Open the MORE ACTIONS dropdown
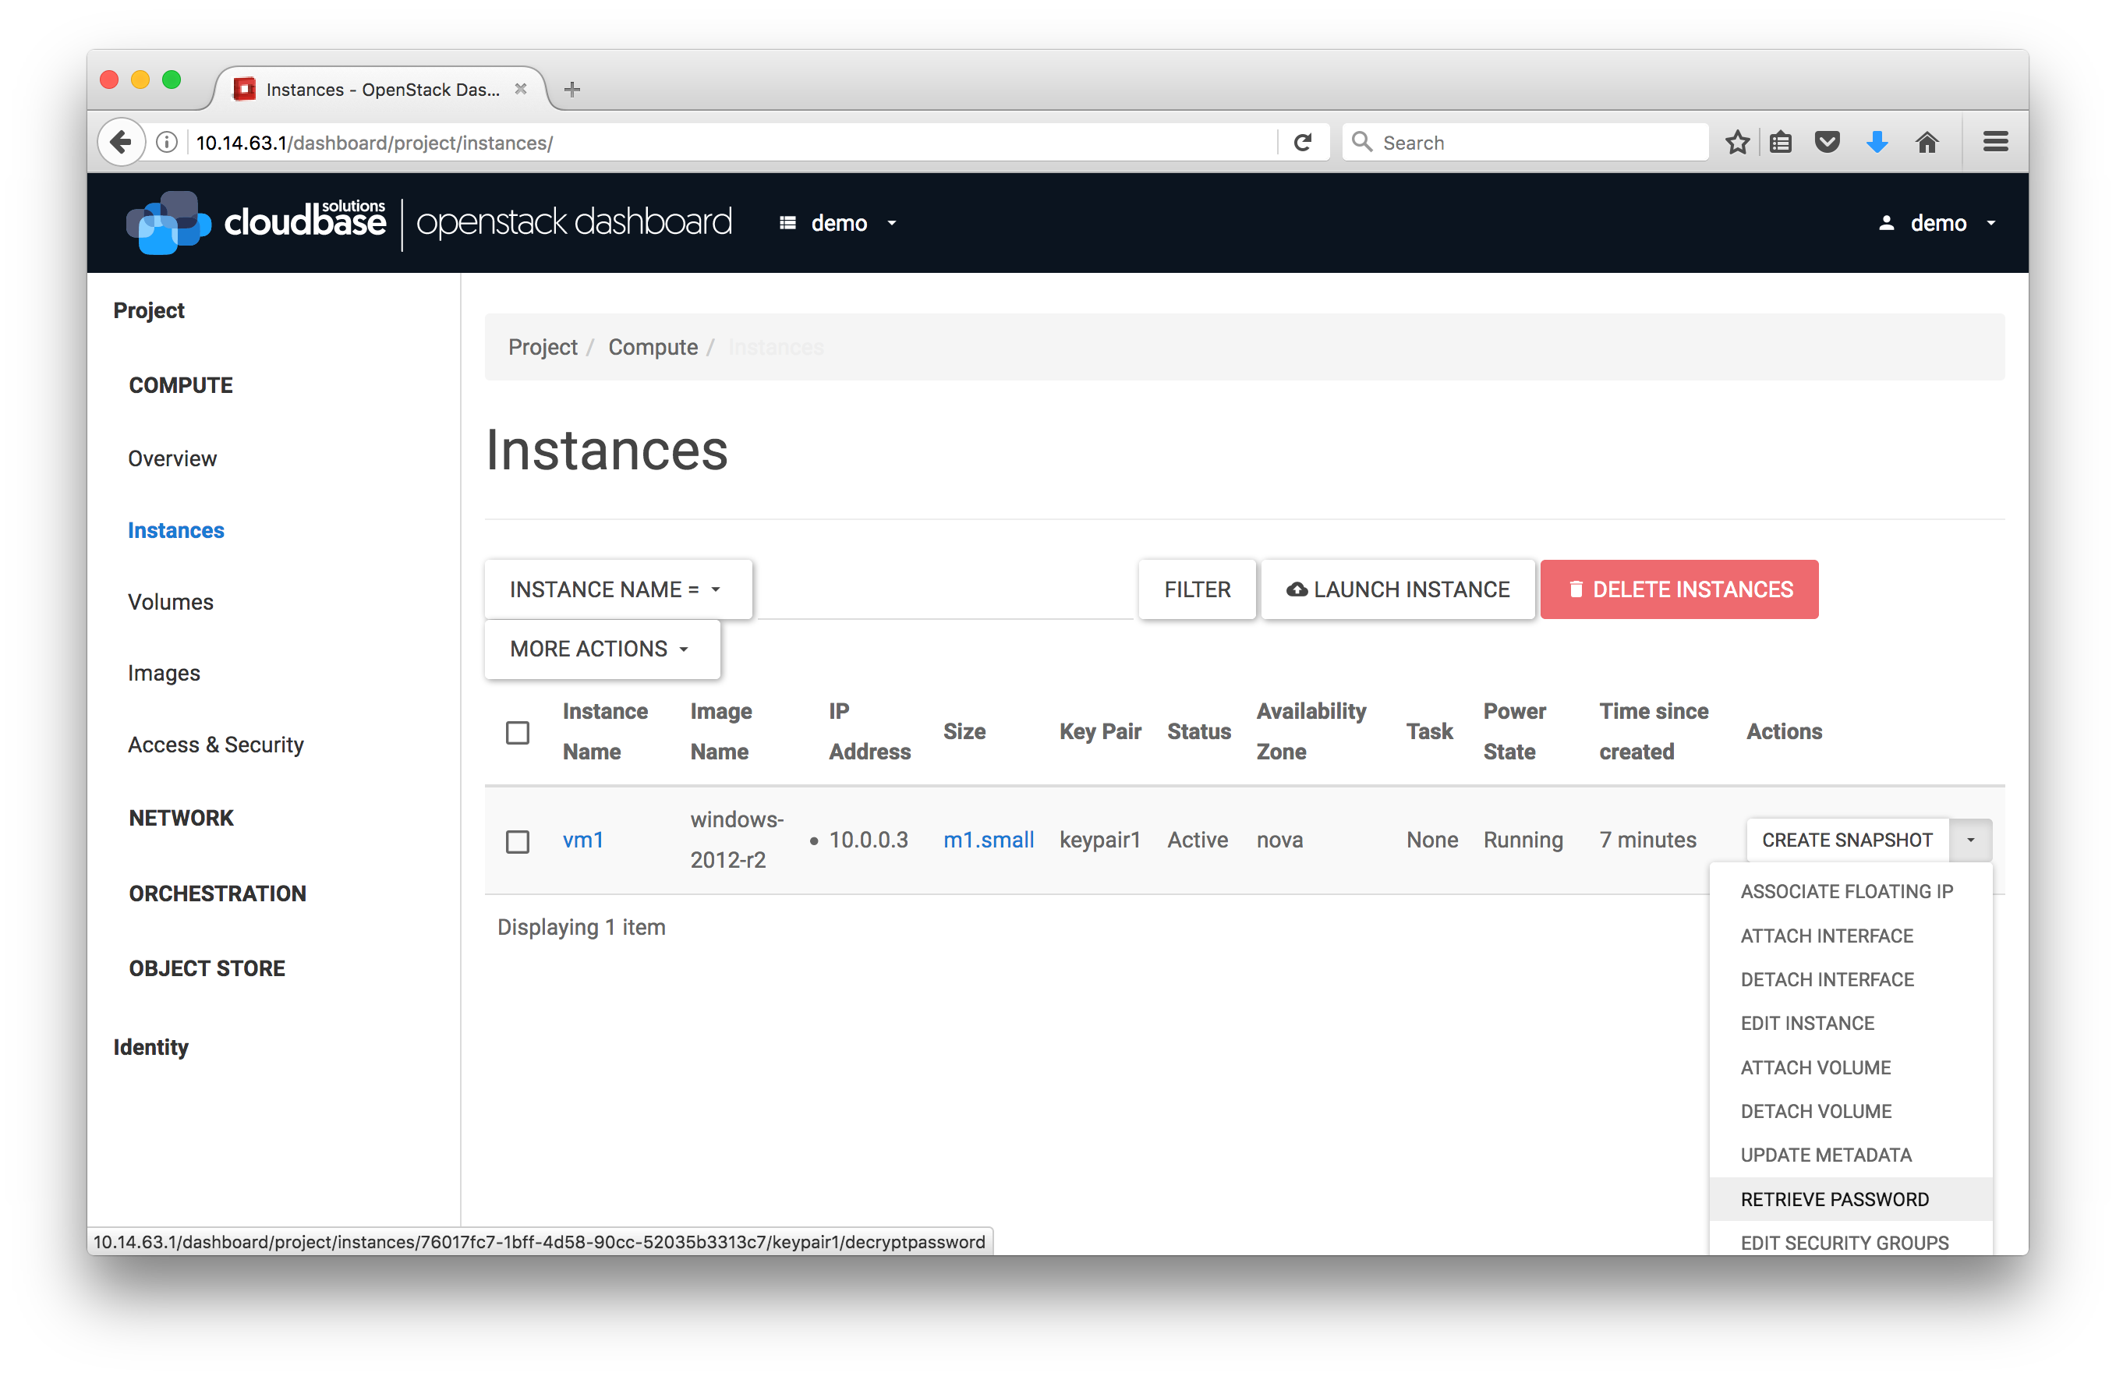 [601, 649]
